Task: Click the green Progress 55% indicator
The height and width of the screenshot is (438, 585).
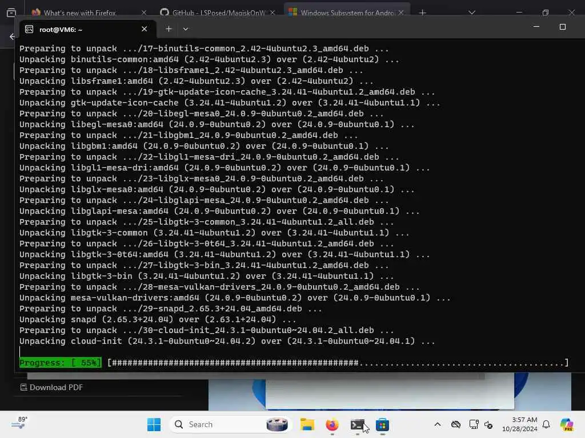Action: [x=60, y=362]
